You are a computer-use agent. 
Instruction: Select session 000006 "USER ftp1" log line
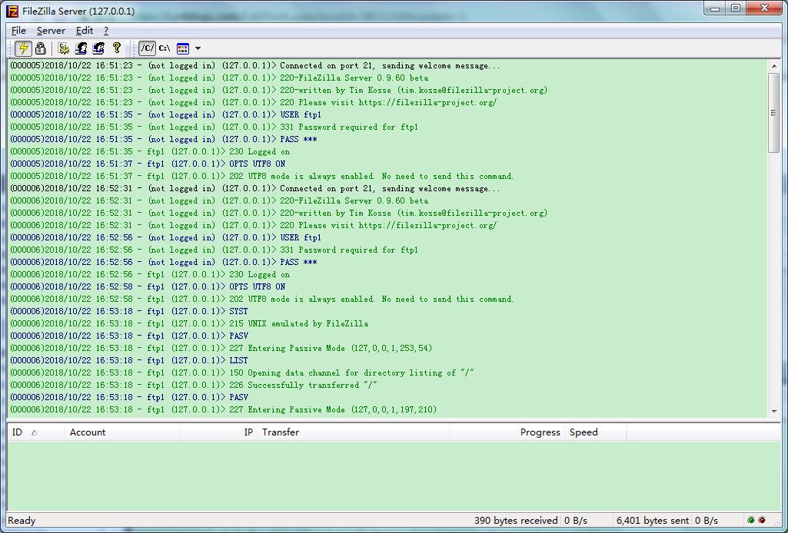point(166,238)
